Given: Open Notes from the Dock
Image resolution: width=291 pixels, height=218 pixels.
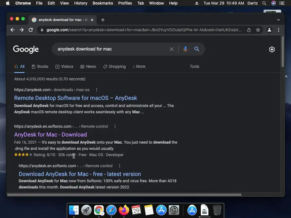Looking at the screenshot, I should [x=149, y=210].
